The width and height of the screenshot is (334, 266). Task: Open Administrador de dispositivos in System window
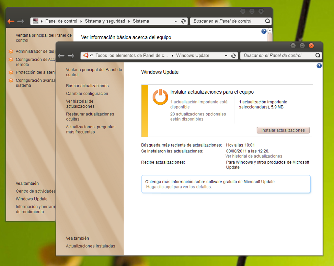(35, 51)
